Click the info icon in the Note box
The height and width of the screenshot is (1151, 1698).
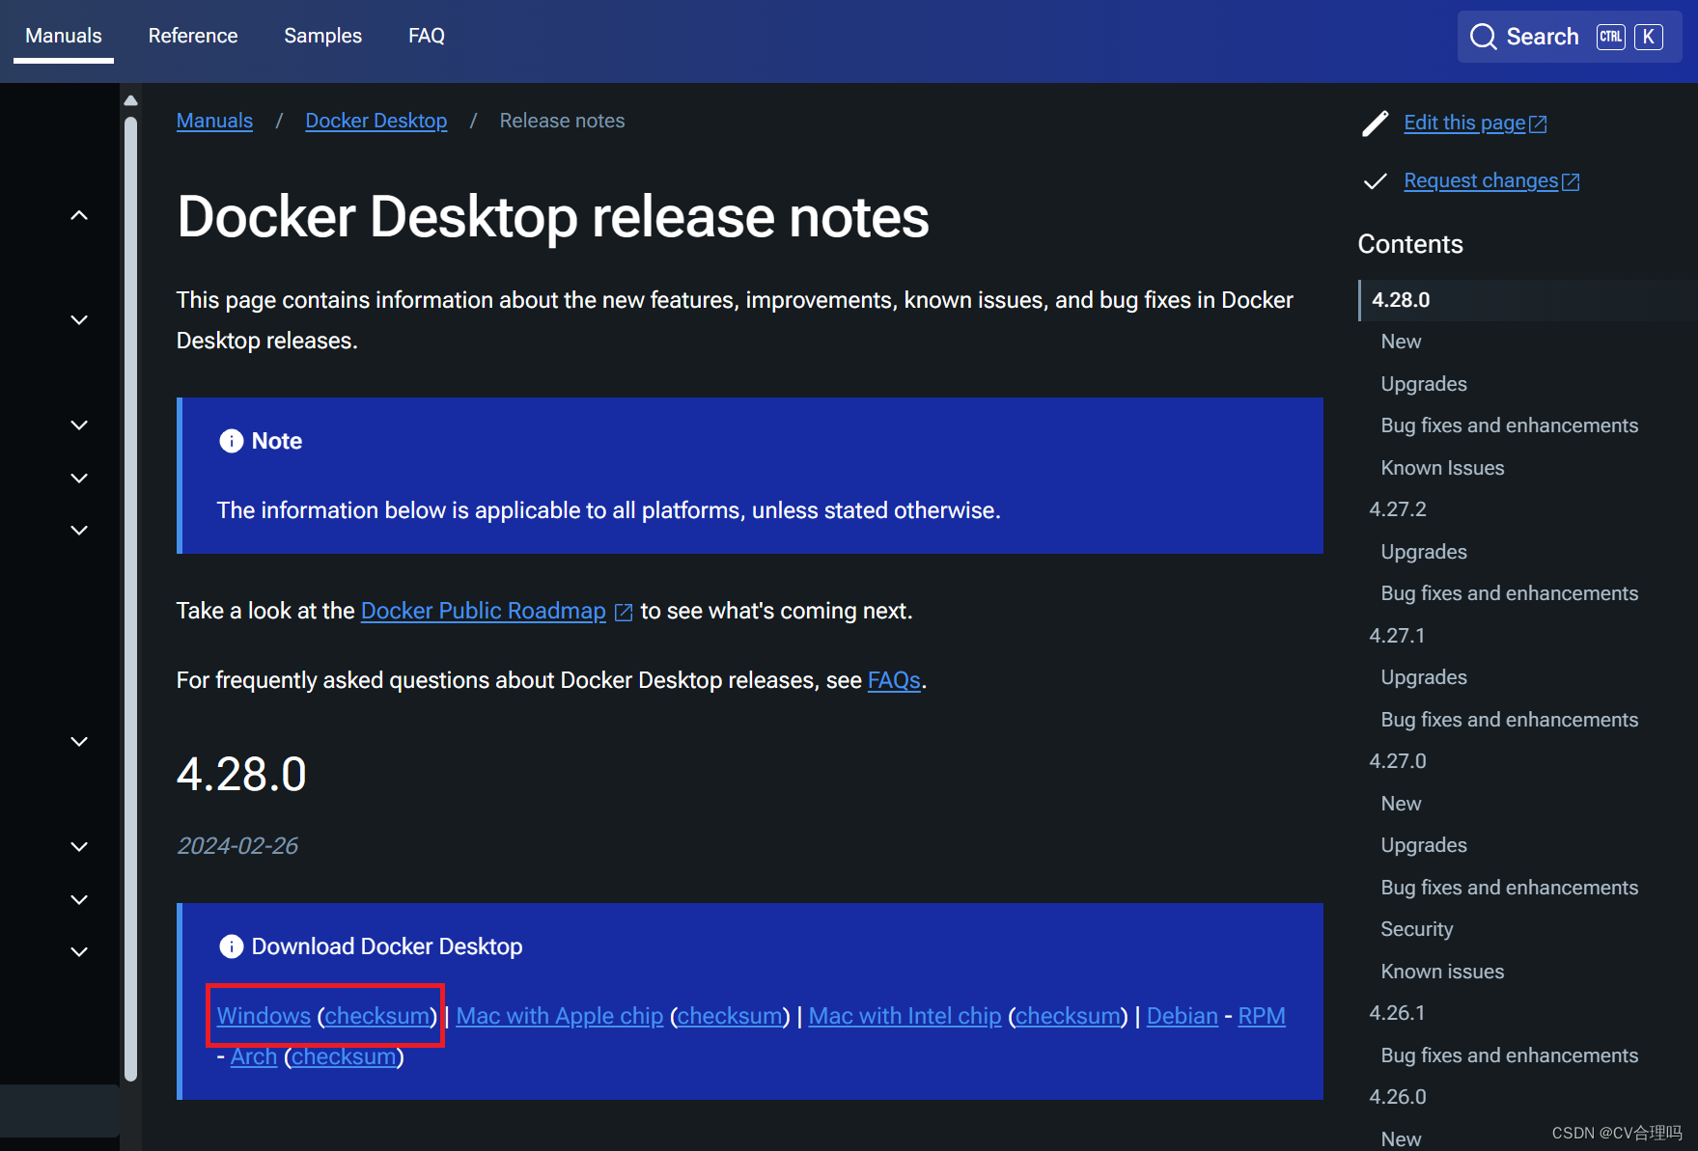[231, 440]
